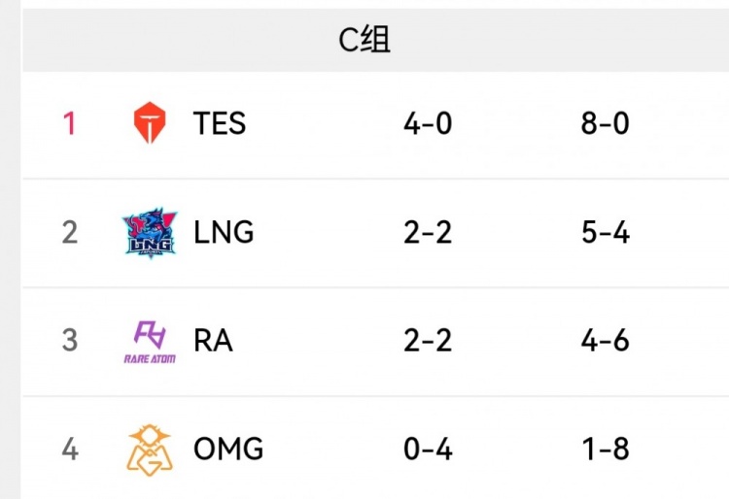Select the C组 group header
729x499 pixels.
364,40
